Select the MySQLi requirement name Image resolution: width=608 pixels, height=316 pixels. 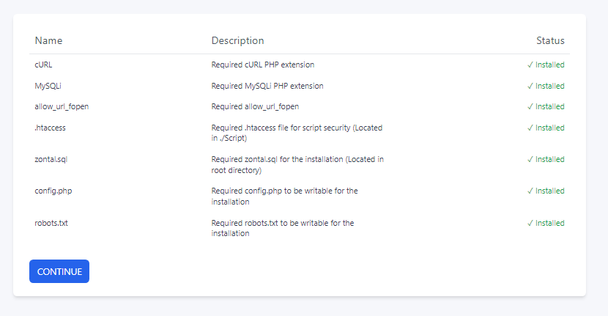coord(48,86)
